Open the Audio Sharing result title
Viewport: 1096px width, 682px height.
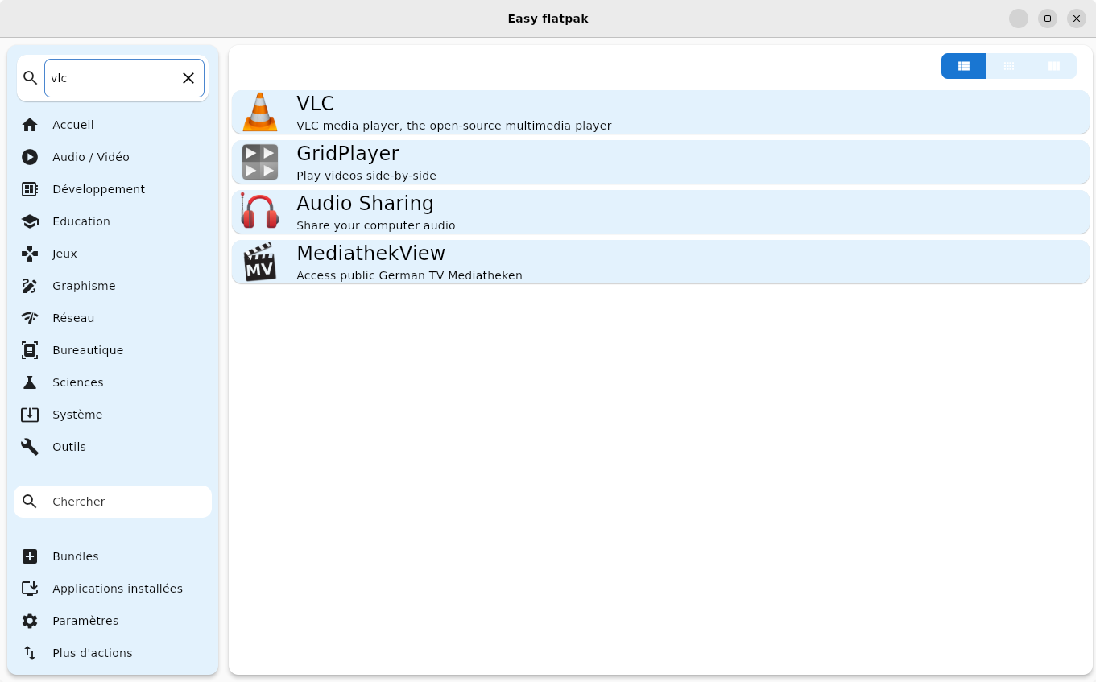[x=365, y=204]
